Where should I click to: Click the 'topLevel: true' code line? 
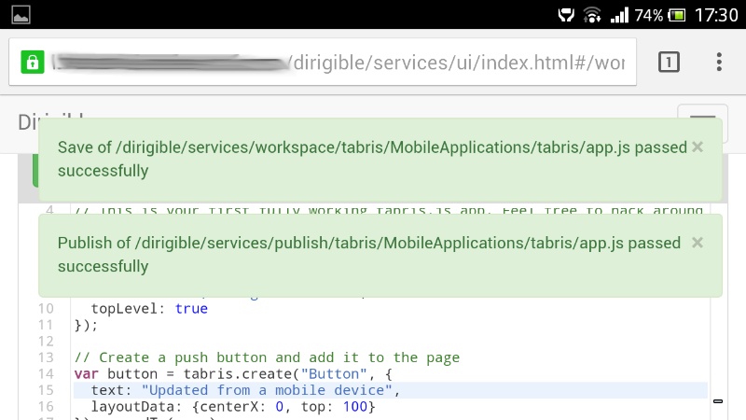coord(149,309)
